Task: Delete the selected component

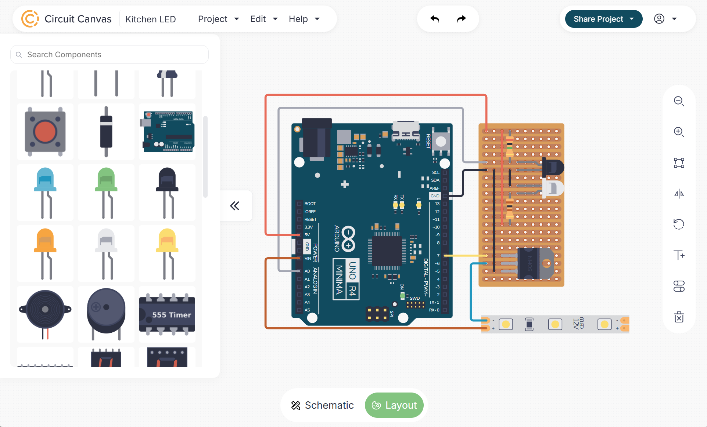Action: pyautogui.click(x=679, y=317)
